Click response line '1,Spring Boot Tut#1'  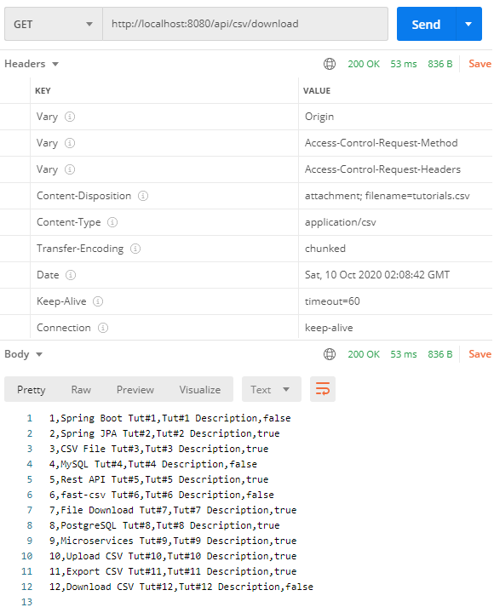(x=169, y=418)
